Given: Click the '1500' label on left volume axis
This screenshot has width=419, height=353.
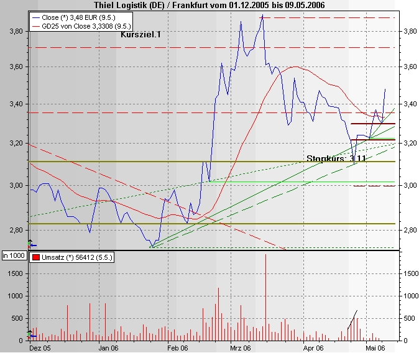Looking at the screenshot, I should [16, 273].
